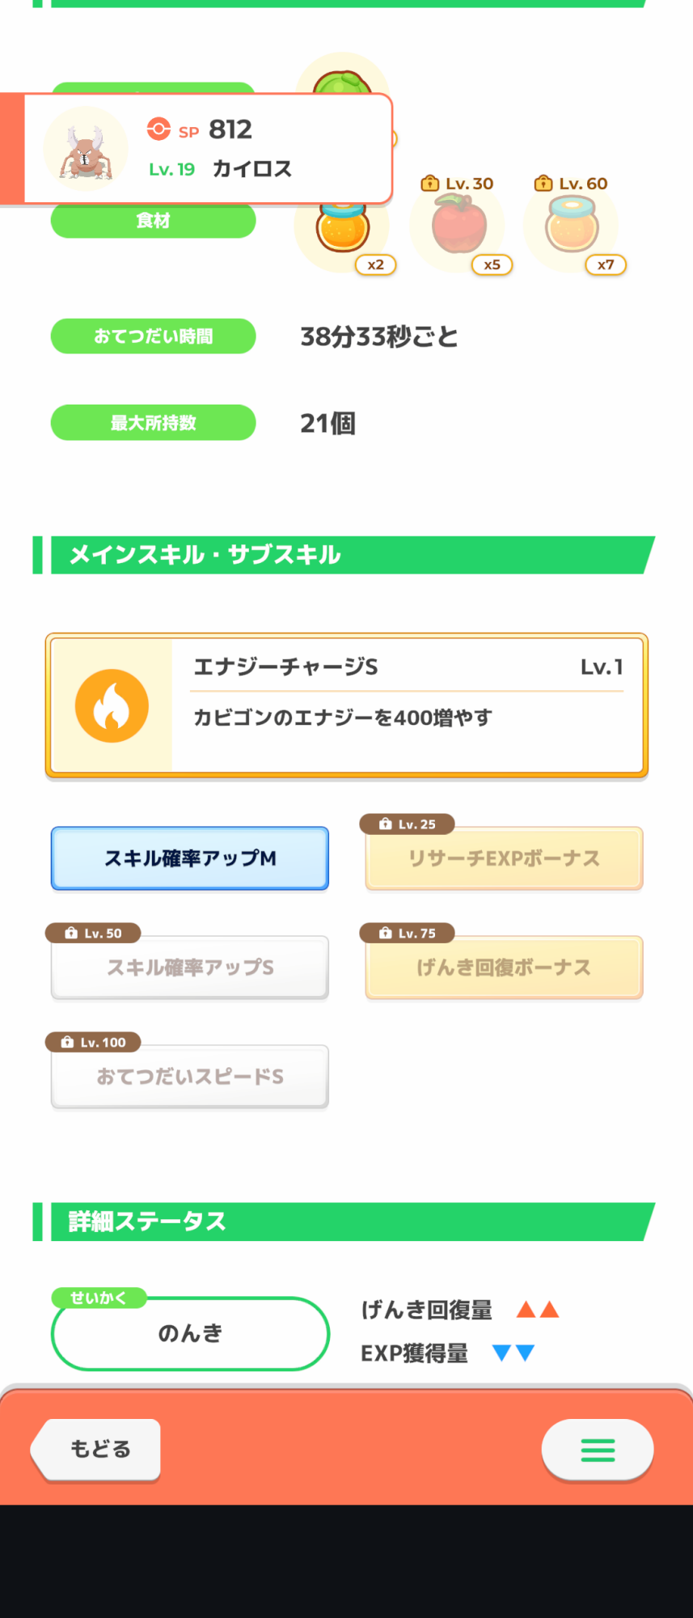Tap the locked リサーチEXPボーナス sub skill
Screen dimensions: 693x1618
coord(504,858)
